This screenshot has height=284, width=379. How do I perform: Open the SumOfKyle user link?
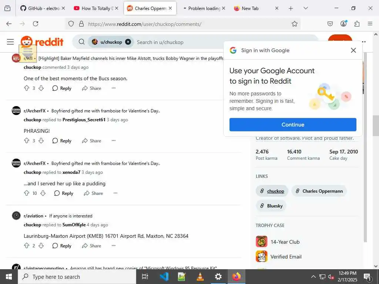pyautogui.click(x=74, y=225)
